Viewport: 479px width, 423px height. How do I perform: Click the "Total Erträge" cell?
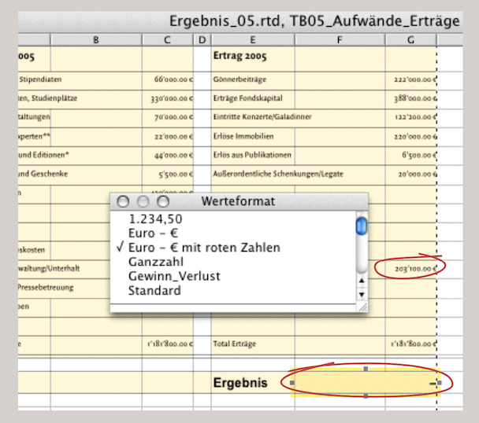[252, 344]
